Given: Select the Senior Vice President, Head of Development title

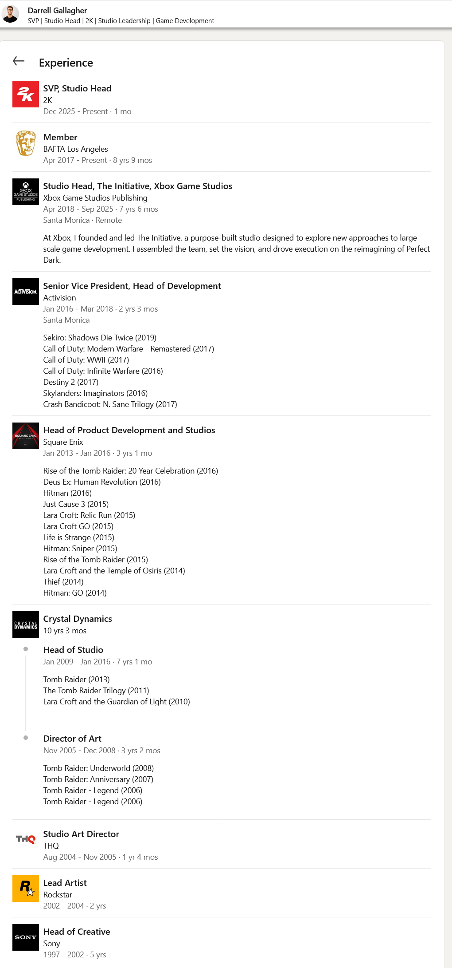Looking at the screenshot, I should coord(132,286).
